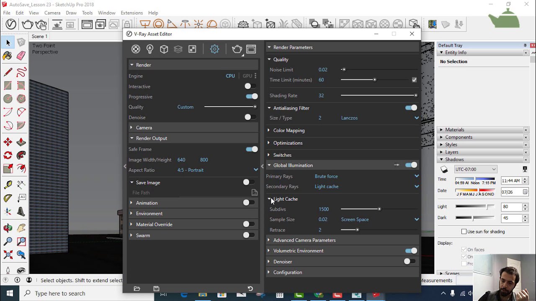Image resolution: width=536 pixels, height=301 pixels.
Task: Select the Rotate tool
Action: coord(8,156)
